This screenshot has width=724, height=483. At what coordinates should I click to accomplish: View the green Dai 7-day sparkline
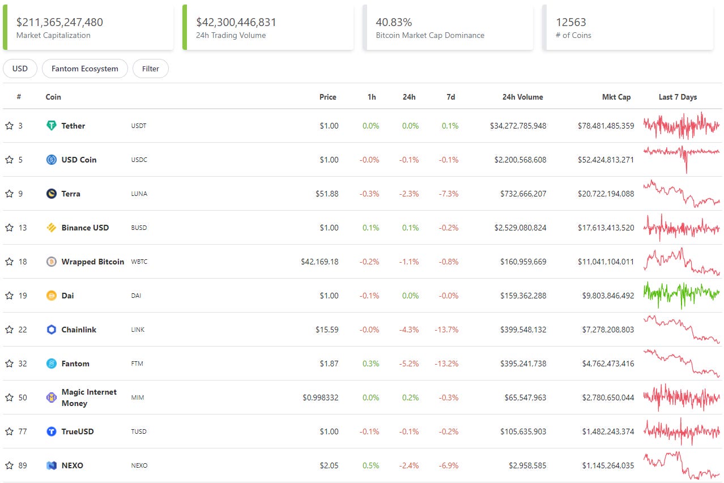click(682, 296)
